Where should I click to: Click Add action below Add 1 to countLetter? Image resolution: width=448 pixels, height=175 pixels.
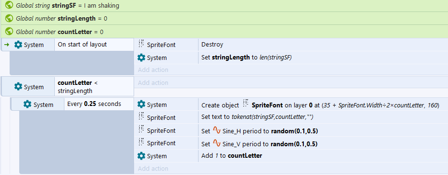click(x=153, y=168)
